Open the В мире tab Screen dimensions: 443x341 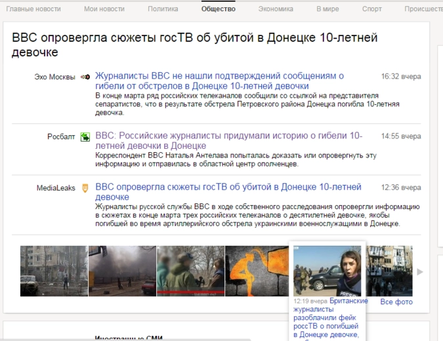point(327,9)
